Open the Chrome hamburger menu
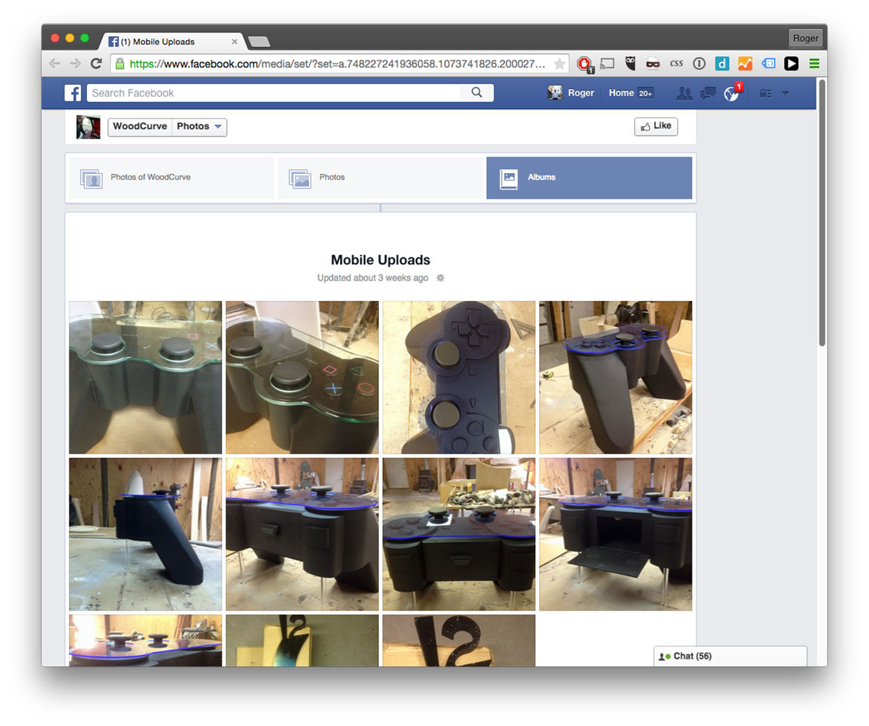The image size is (869, 726). pos(814,64)
